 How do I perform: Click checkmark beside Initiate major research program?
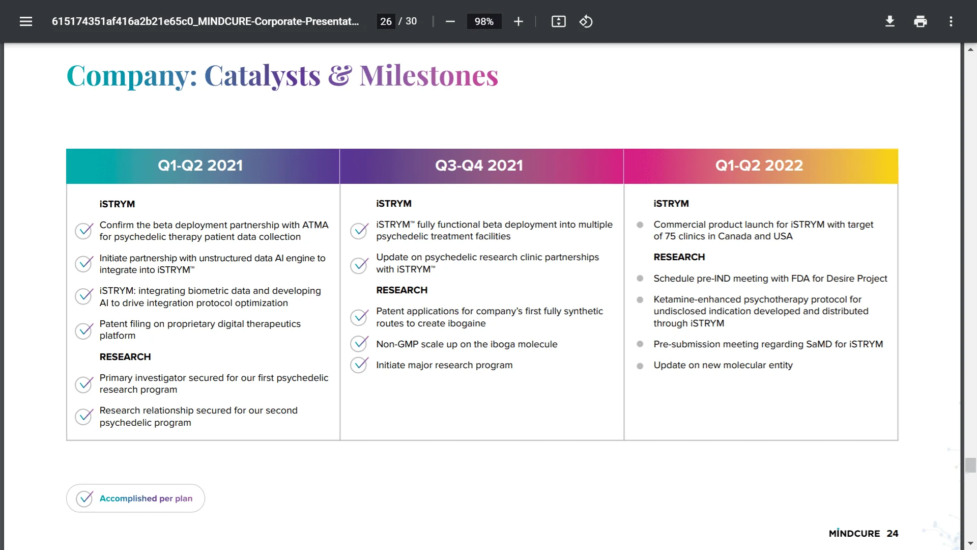[x=360, y=365]
